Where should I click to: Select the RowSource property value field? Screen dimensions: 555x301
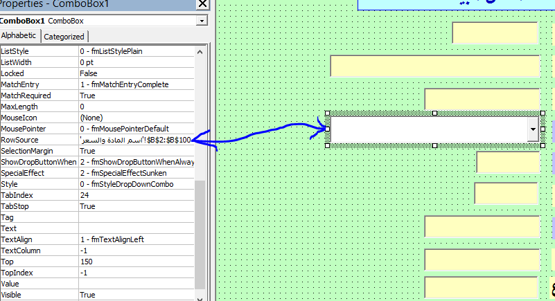(136, 140)
